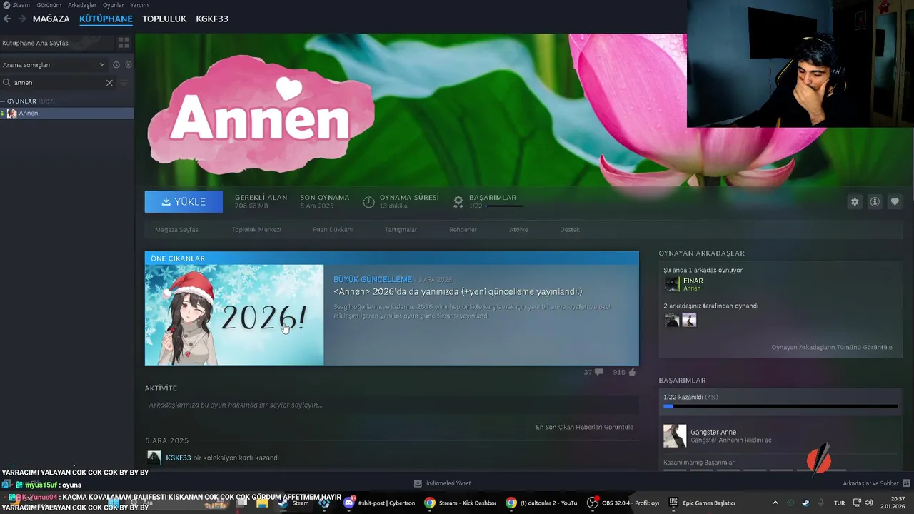914x514 pixels.
Task: Open Topluluk Merkezi link
Action: pyautogui.click(x=256, y=230)
